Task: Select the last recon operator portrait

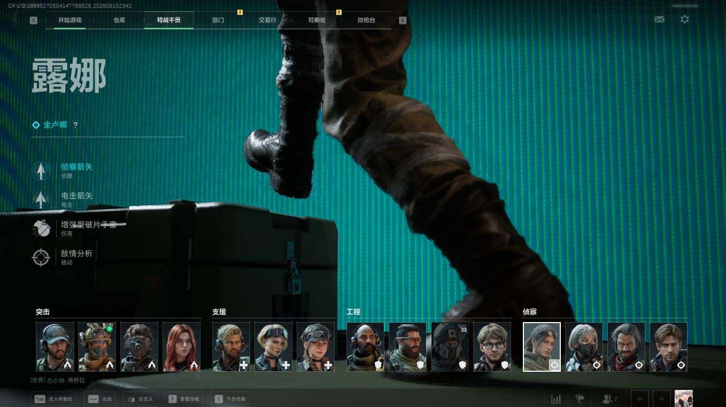Action: [x=669, y=347]
